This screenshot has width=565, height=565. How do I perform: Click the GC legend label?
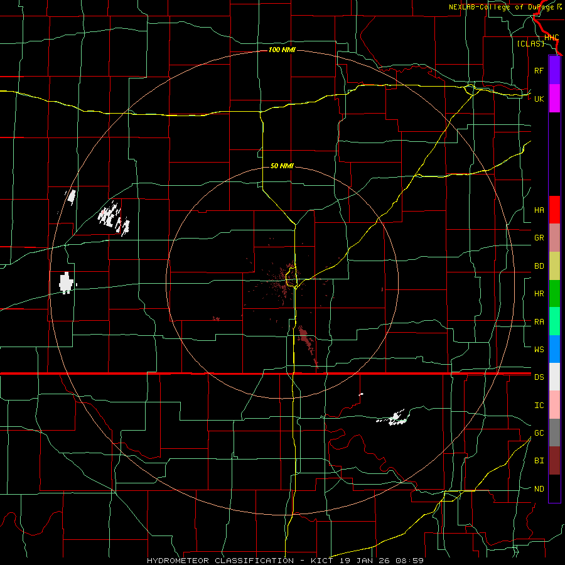click(539, 433)
